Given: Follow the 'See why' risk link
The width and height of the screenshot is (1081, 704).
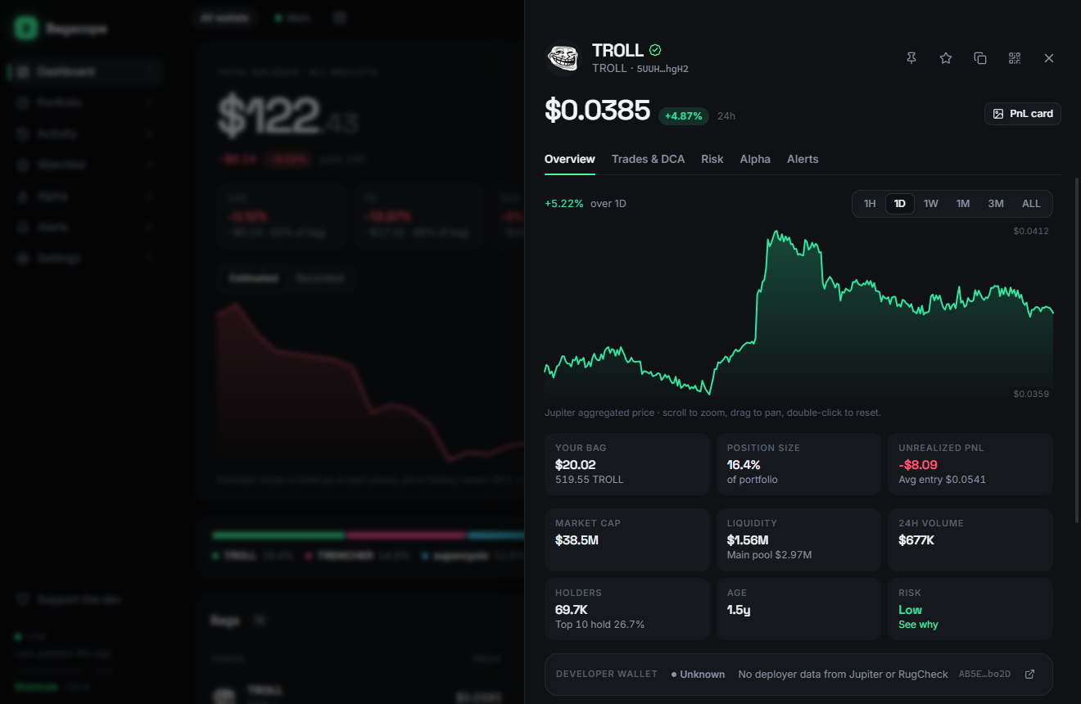Looking at the screenshot, I should pyautogui.click(x=918, y=625).
